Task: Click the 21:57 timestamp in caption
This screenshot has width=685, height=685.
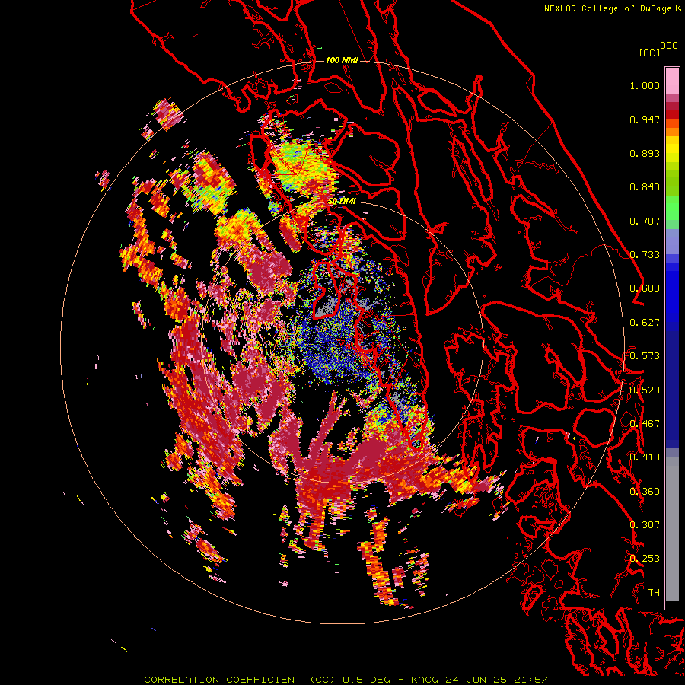Action: click(x=530, y=680)
